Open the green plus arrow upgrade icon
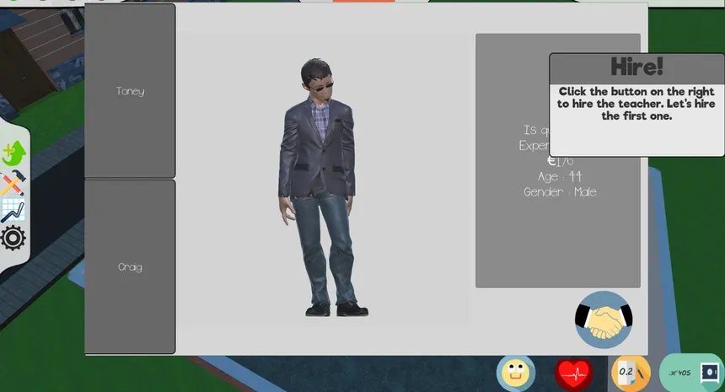725x392 pixels. [13, 153]
